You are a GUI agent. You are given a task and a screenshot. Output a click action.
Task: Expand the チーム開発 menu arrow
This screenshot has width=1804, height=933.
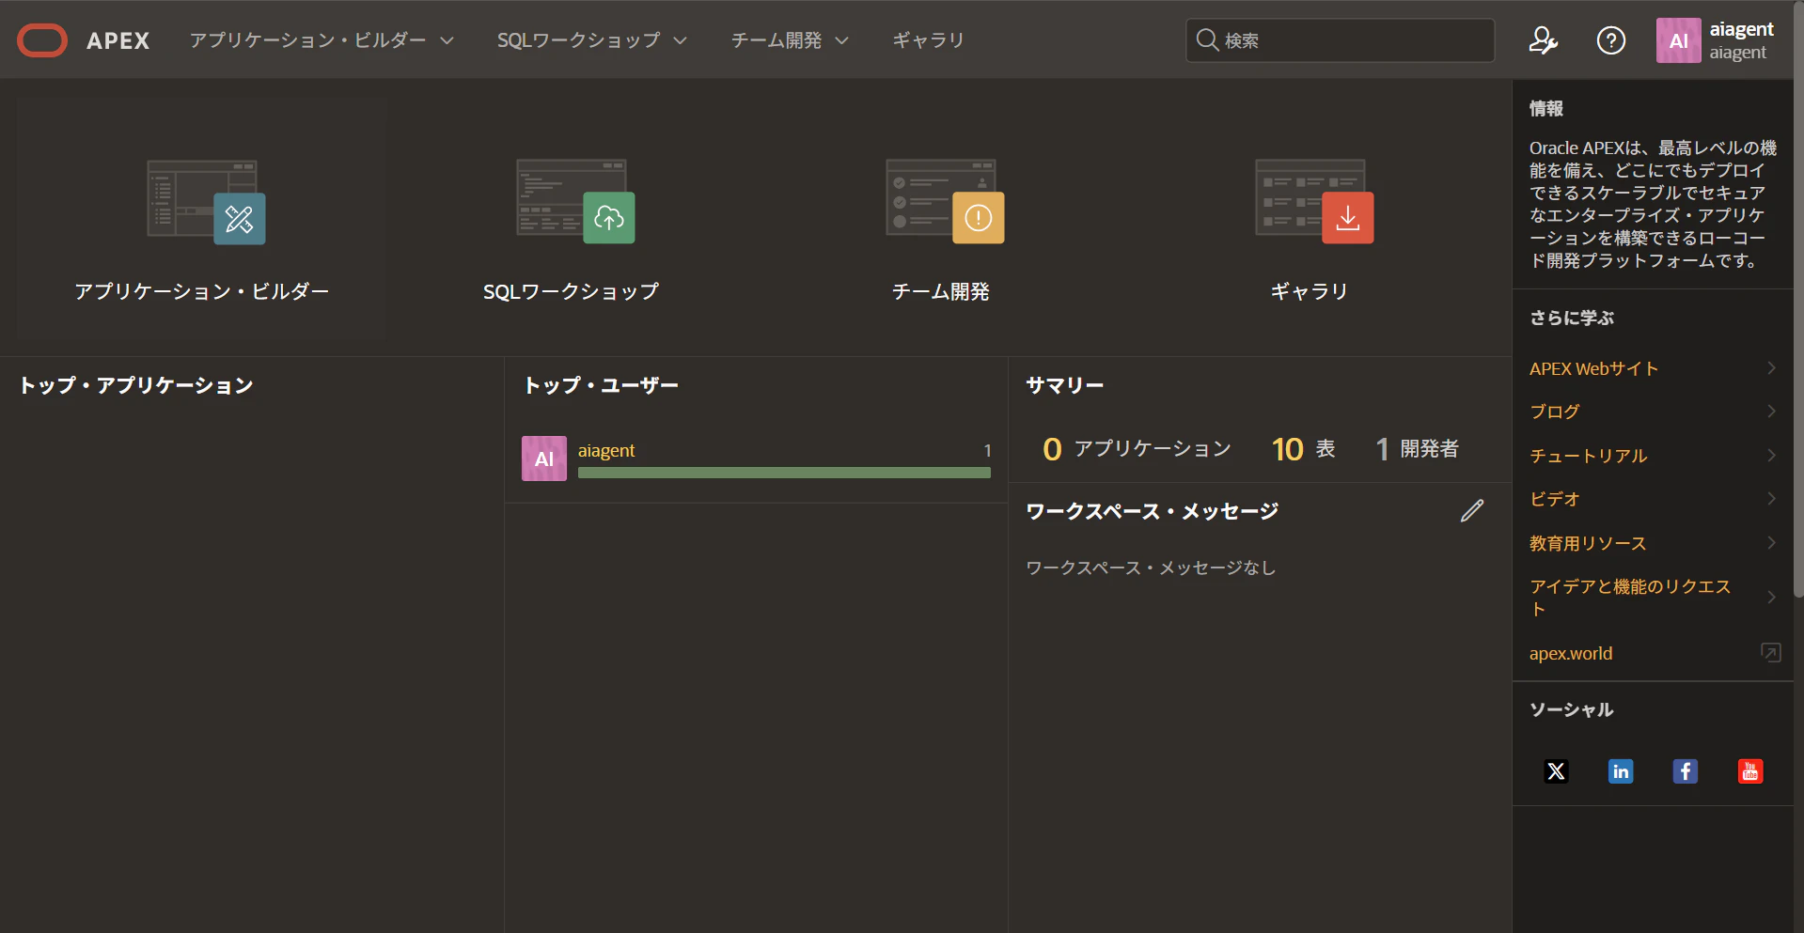pos(842,40)
